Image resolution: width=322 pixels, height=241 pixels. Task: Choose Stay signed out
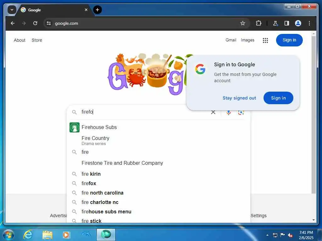239,98
